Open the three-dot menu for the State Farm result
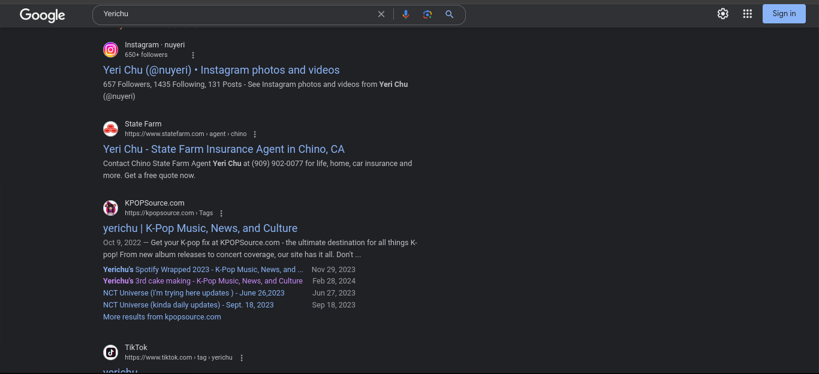 pyautogui.click(x=255, y=134)
